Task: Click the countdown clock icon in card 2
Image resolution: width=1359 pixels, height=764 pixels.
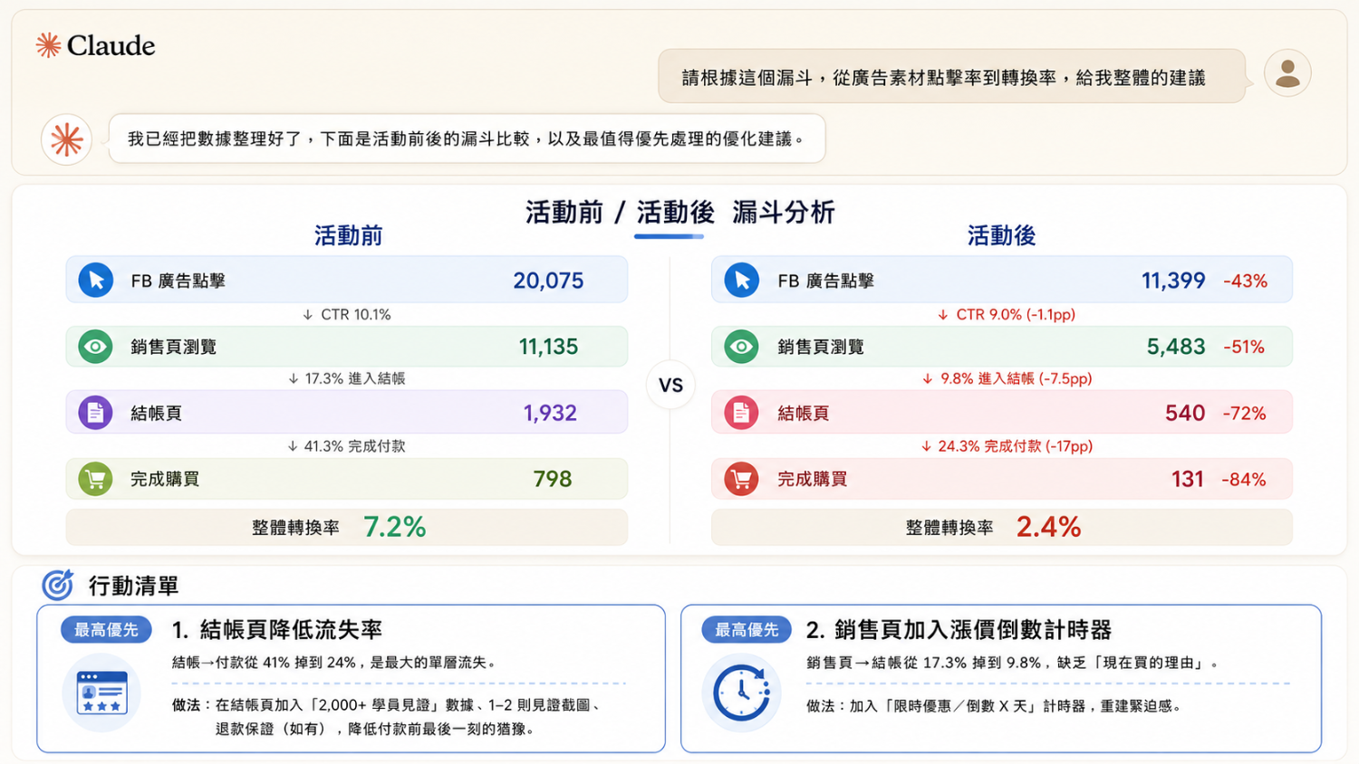Action: click(x=742, y=692)
